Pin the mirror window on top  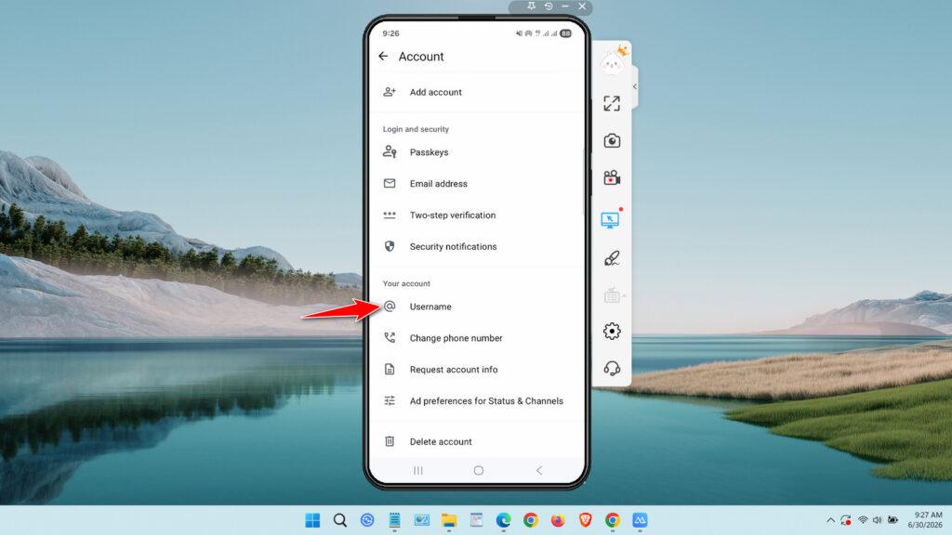point(531,7)
